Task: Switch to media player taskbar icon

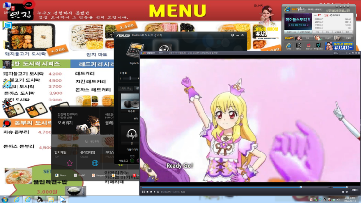Action: 62,199
